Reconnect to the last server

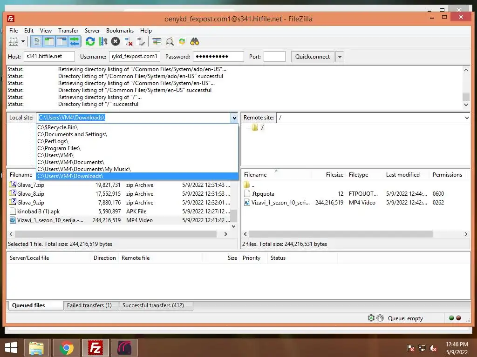pyautogui.click(x=141, y=41)
